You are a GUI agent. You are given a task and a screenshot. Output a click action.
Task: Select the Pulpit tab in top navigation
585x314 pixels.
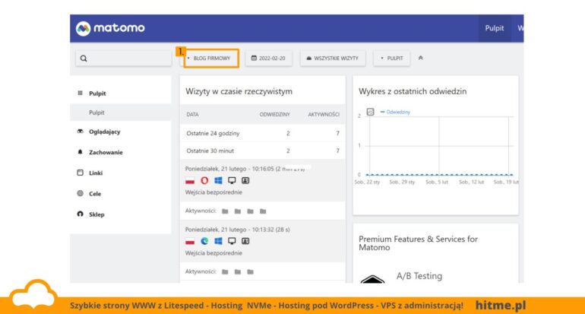coord(495,28)
